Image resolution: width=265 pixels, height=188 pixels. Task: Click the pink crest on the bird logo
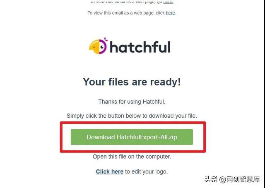[106, 40]
